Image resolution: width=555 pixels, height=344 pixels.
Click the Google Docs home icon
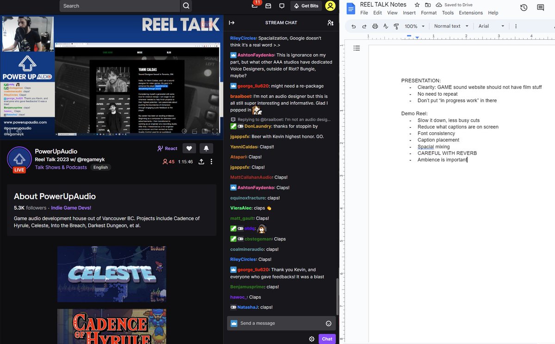click(351, 8)
